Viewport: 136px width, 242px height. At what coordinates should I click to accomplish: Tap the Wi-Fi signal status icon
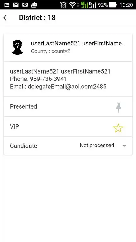click(72, 5)
